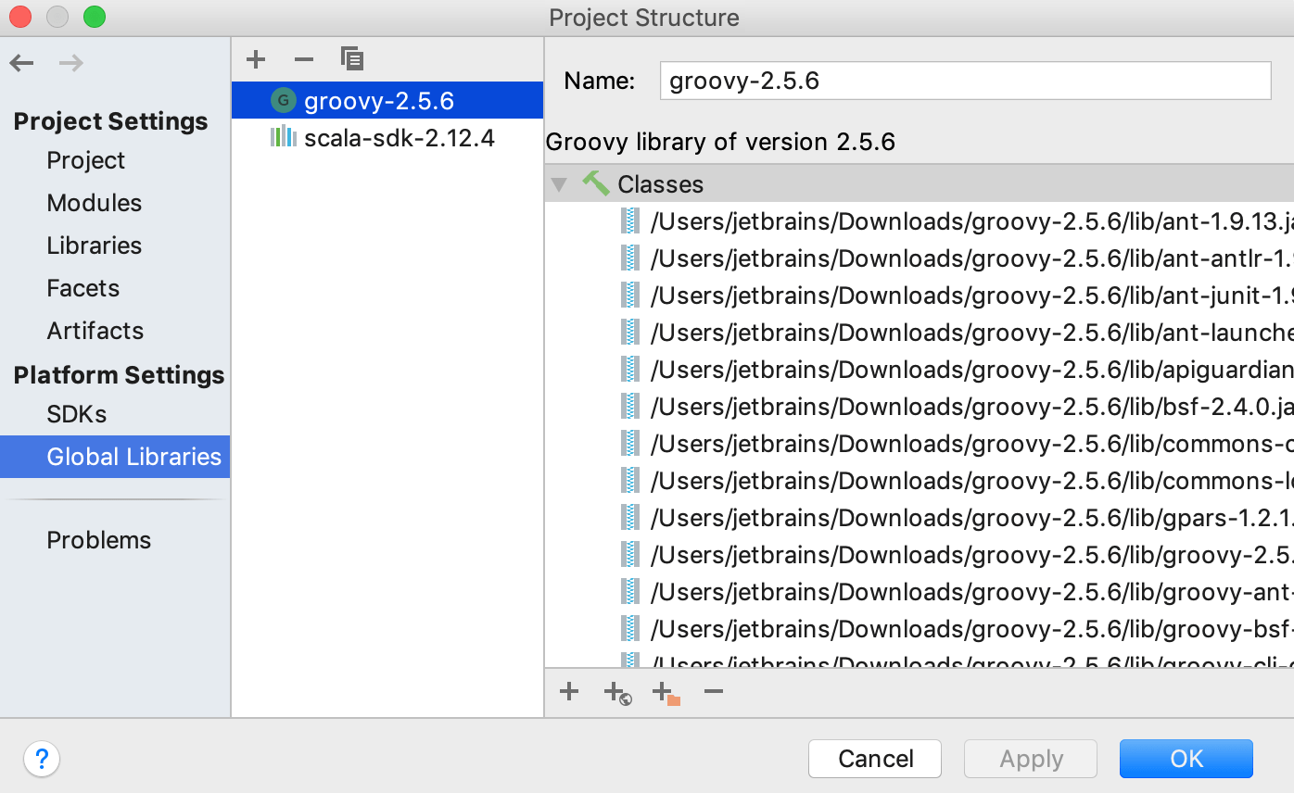Select the Modules settings entry

94,202
